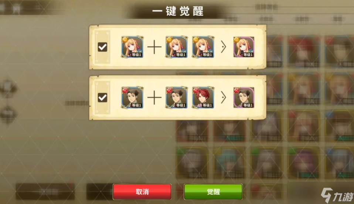Select the red-haired hero material card
Image resolution: width=354 pixels, height=204 pixels.
pos(203,97)
